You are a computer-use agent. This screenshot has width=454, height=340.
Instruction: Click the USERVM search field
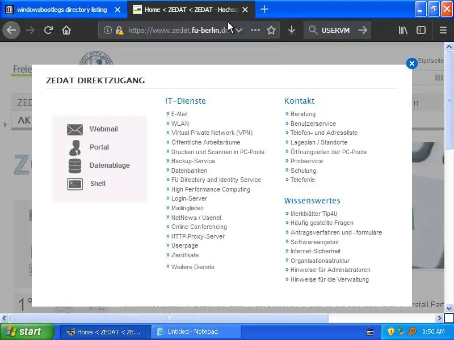click(335, 30)
